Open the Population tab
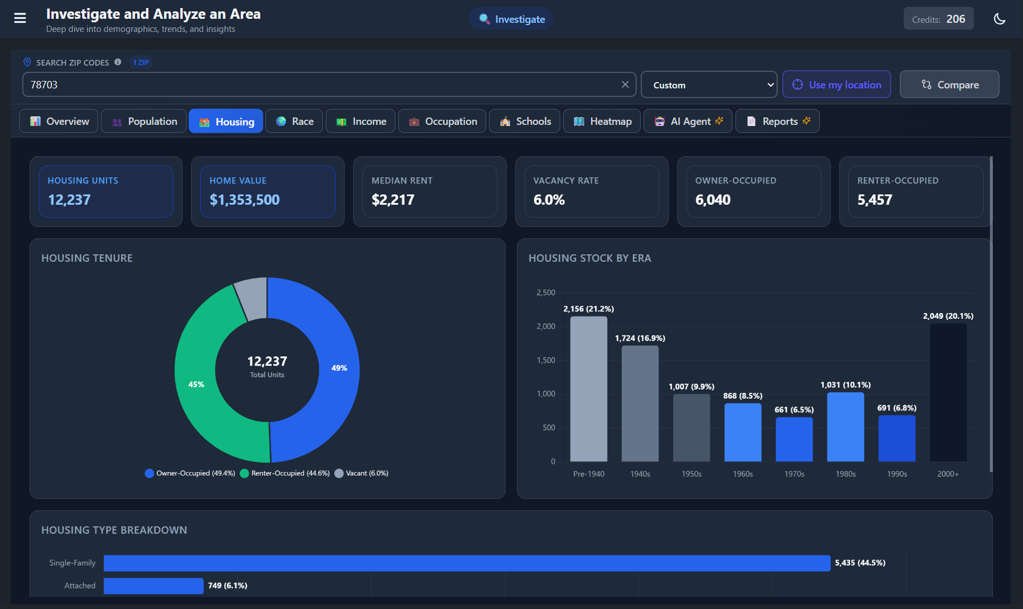1023x609 pixels. (144, 121)
